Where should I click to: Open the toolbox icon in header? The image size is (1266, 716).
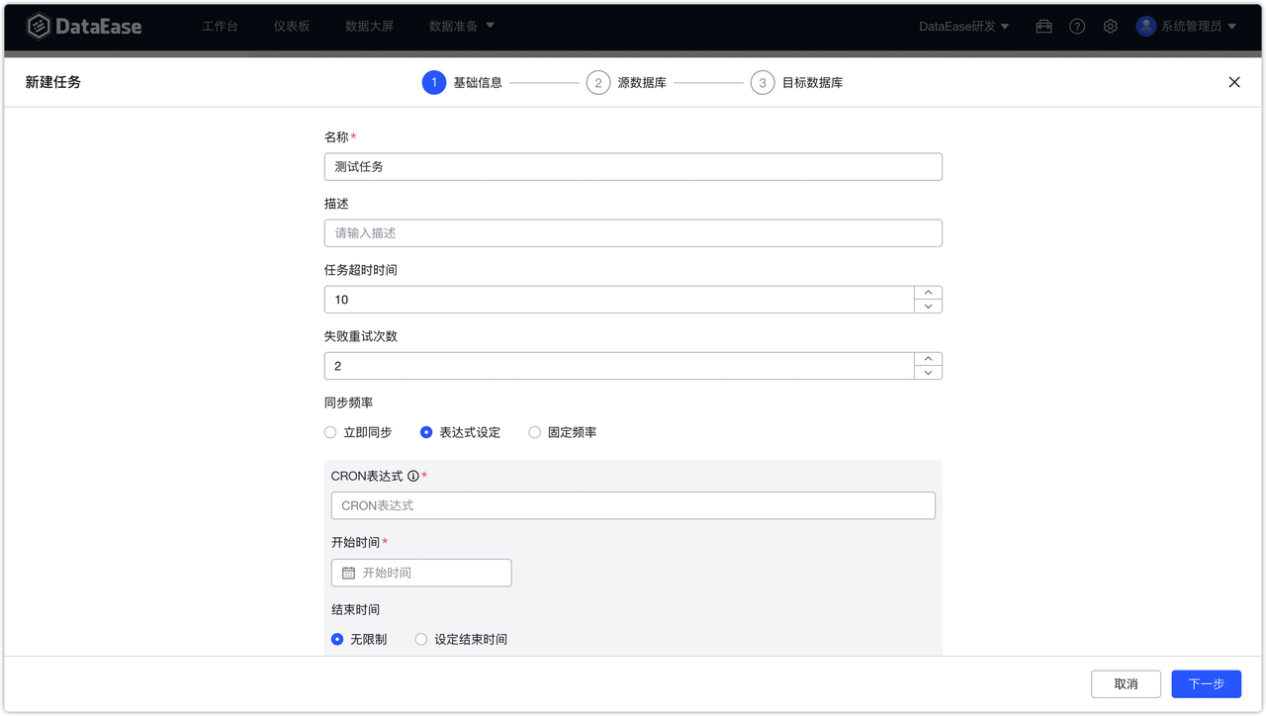[x=1043, y=27]
